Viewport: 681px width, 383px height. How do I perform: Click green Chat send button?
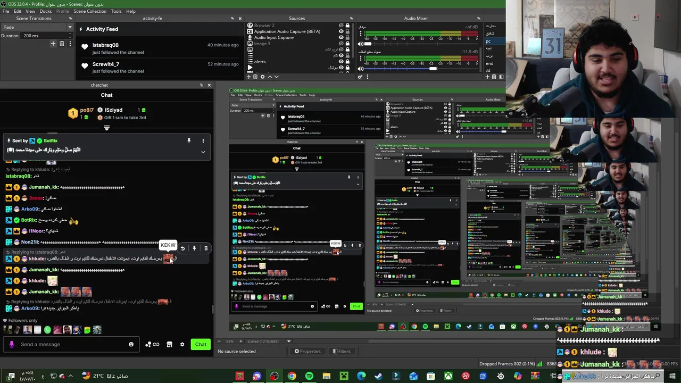coord(201,344)
